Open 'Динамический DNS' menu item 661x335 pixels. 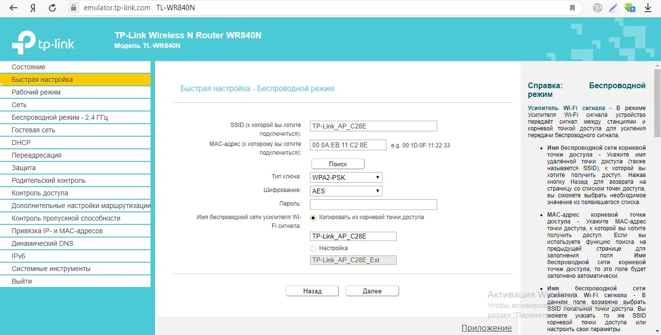75,243
